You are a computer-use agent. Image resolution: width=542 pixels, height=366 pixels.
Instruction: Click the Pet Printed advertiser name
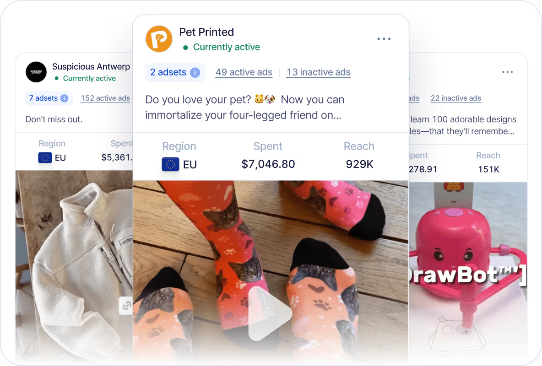coord(206,32)
